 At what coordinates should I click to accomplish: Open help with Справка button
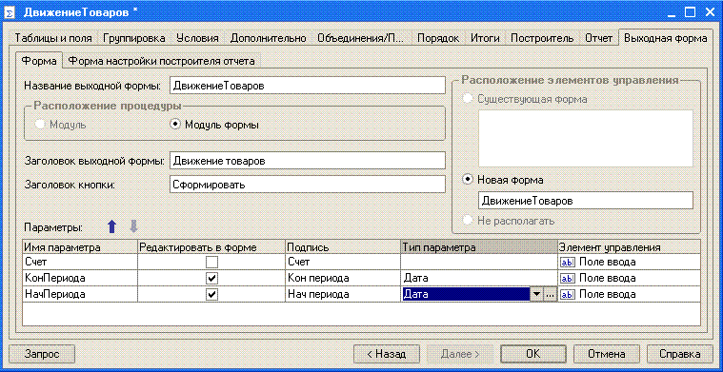[679, 354]
